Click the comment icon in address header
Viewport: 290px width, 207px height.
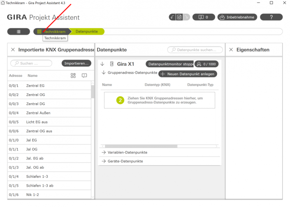(84, 75)
